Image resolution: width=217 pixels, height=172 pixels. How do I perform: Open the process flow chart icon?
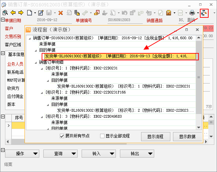(204, 13)
